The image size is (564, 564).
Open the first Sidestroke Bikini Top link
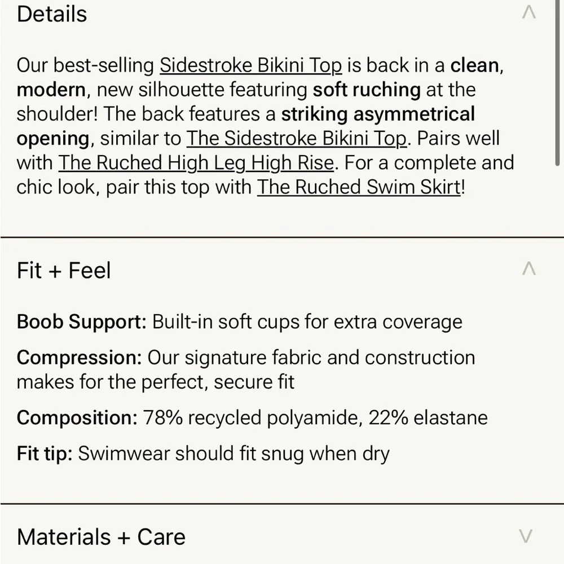[x=251, y=65]
